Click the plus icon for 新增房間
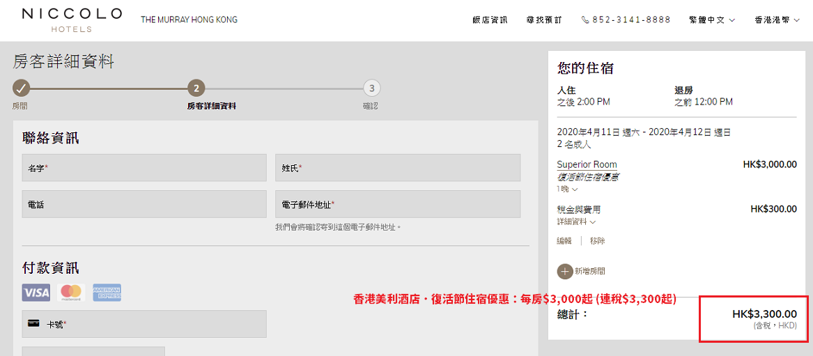813x356 pixels. tap(564, 271)
